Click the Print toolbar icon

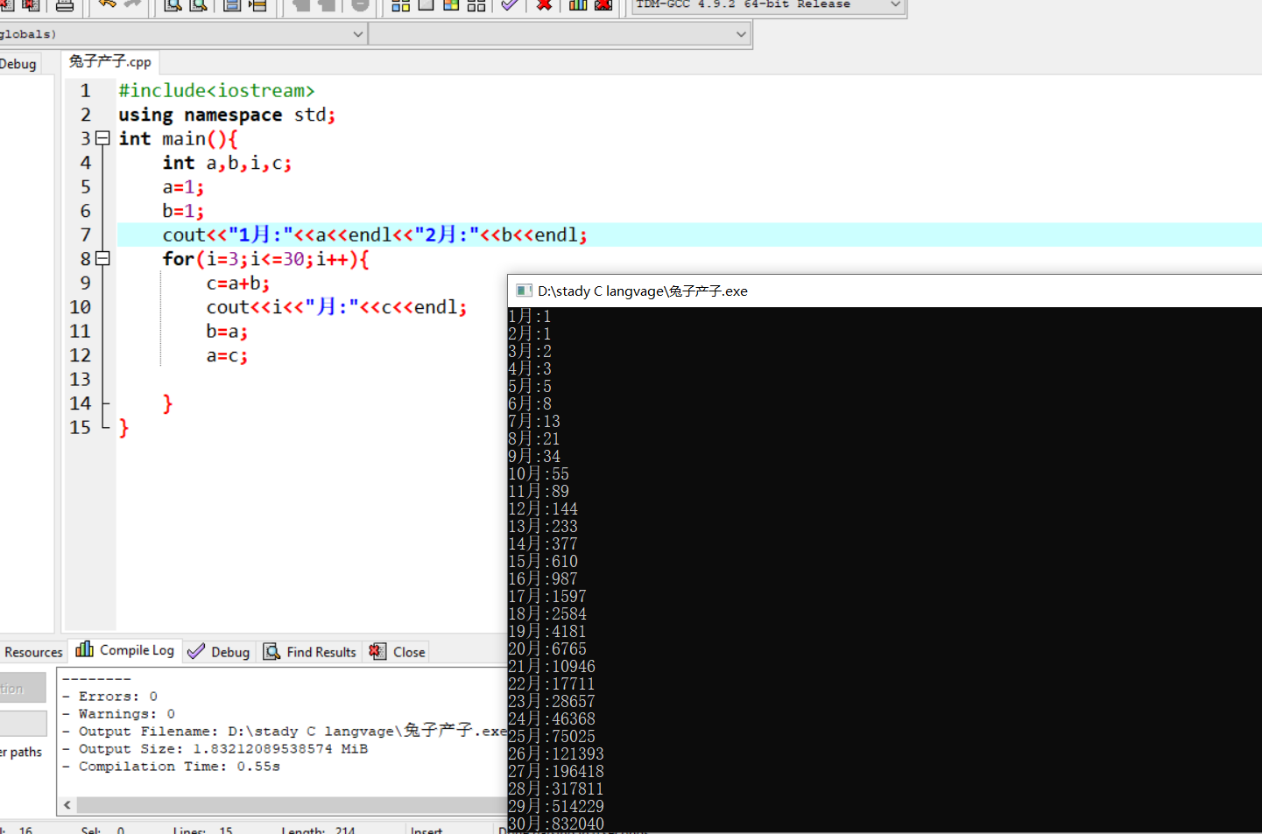tap(65, 5)
